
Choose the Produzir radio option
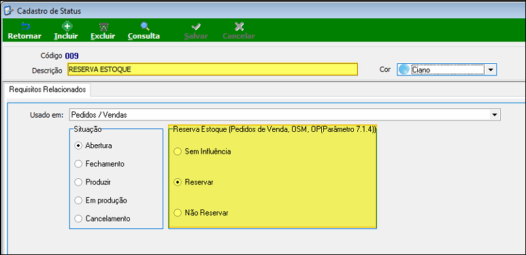(78, 182)
